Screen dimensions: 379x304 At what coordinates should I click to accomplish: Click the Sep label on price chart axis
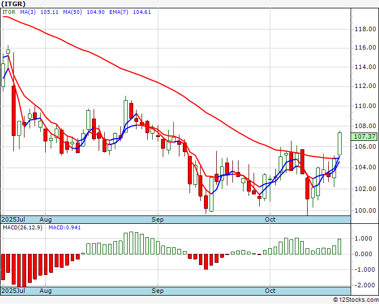pyautogui.click(x=158, y=219)
